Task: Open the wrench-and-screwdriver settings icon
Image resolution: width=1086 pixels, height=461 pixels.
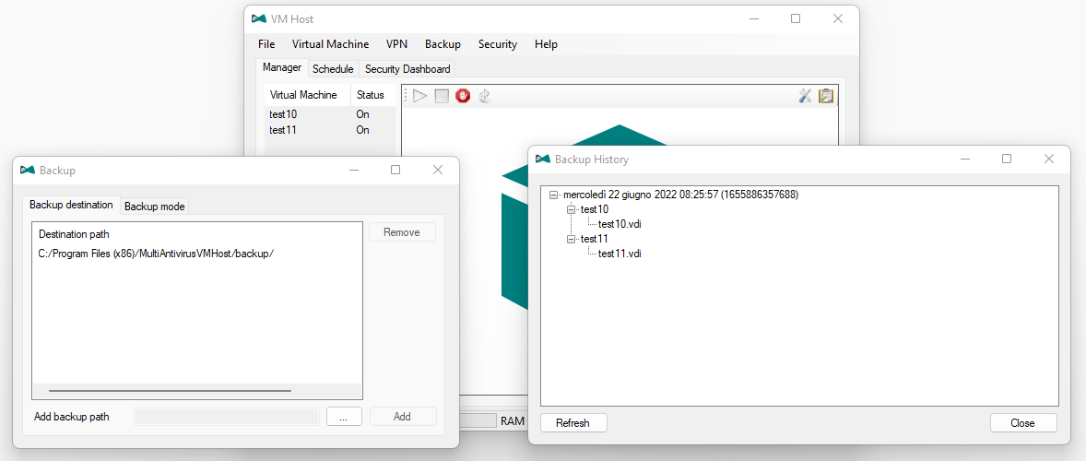Action: (x=805, y=96)
